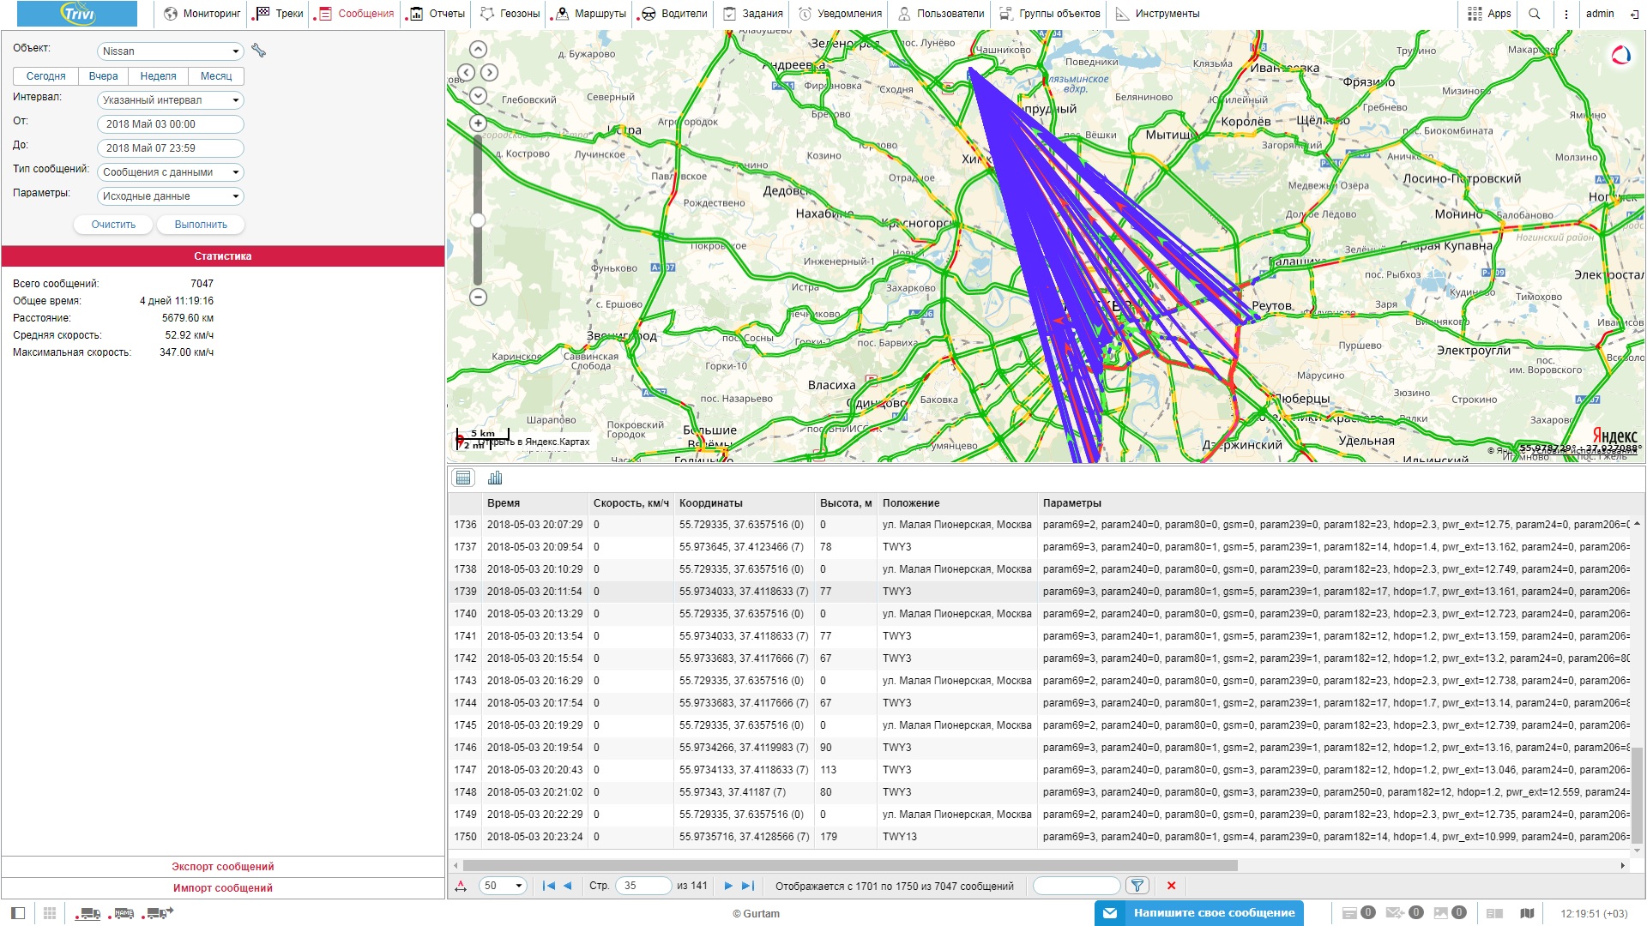Image resolution: width=1647 pixels, height=926 pixels.
Task: Open object properties wrench icon
Action: pyautogui.click(x=258, y=51)
